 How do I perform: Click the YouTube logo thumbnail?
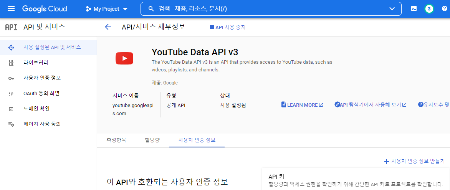click(x=124, y=58)
